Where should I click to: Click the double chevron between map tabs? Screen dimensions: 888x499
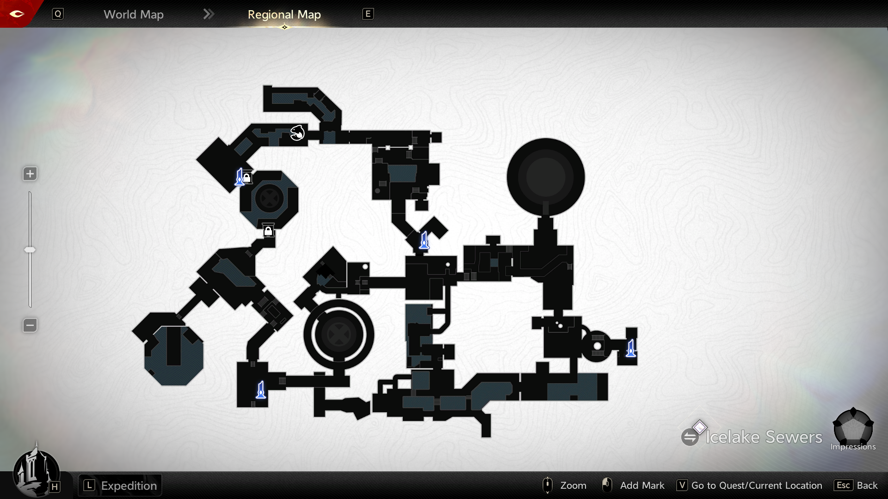(x=209, y=14)
